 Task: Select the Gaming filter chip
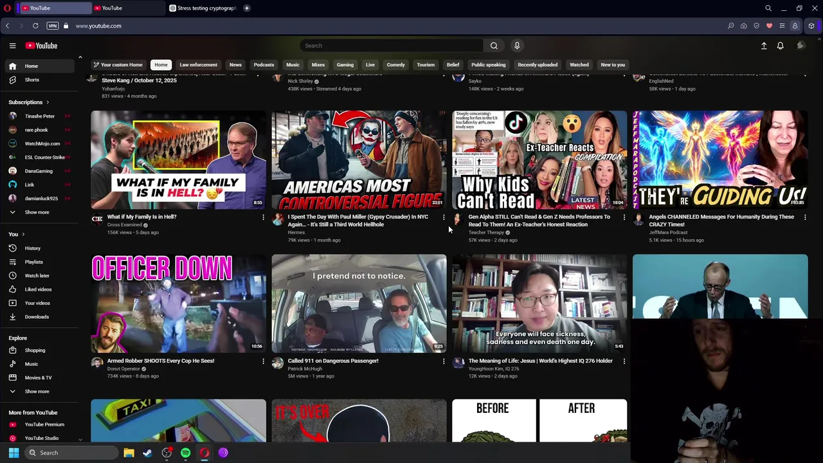click(x=345, y=65)
